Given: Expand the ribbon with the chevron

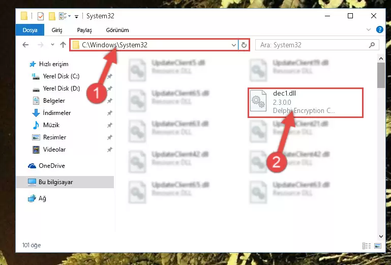Looking at the screenshot, I should pyautogui.click(x=369, y=30).
